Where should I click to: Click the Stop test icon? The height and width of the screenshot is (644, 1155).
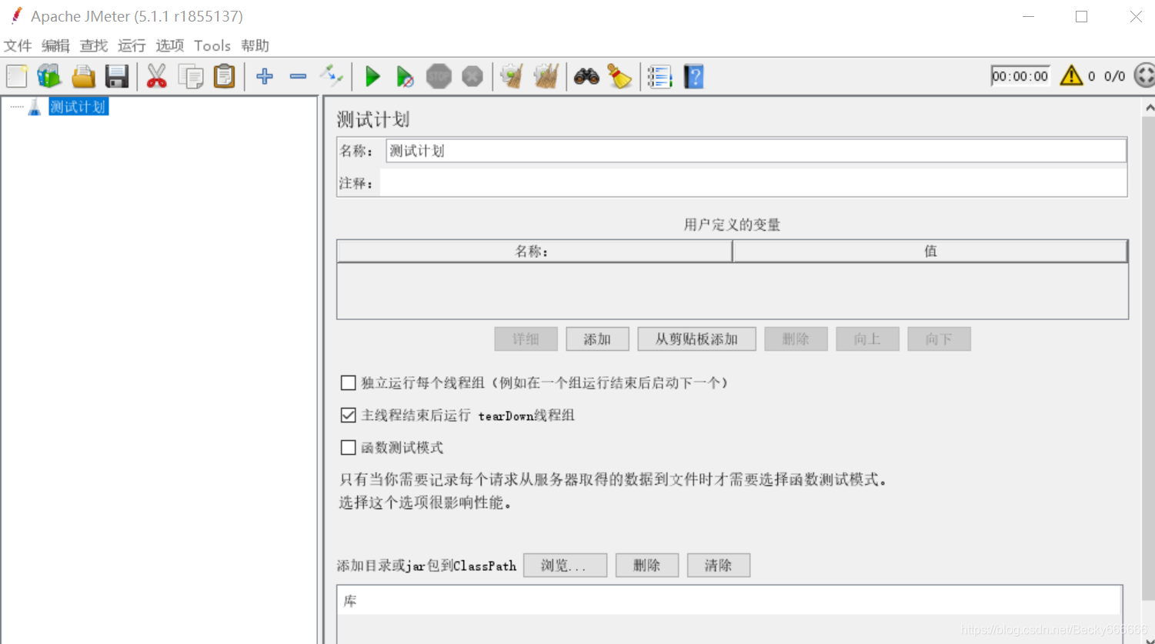pyautogui.click(x=439, y=76)
